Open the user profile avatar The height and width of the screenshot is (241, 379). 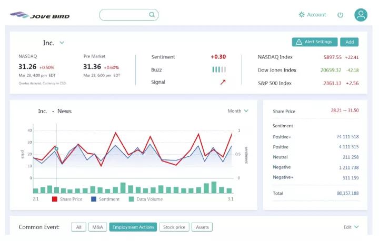click(x=361, y=15)
